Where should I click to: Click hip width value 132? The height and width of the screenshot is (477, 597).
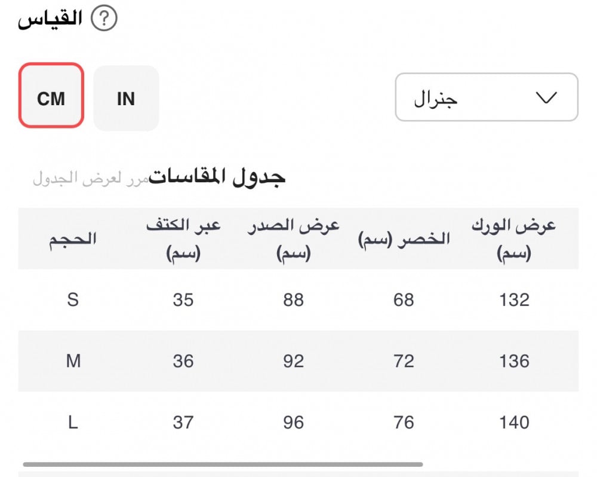(x=514, y=299)
